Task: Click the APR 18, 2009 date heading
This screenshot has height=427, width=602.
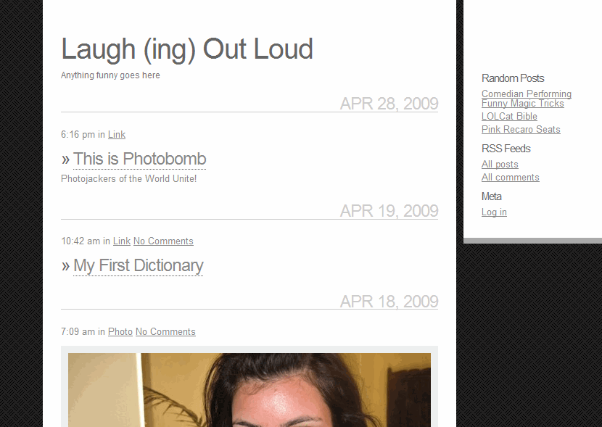Action: 389,302
